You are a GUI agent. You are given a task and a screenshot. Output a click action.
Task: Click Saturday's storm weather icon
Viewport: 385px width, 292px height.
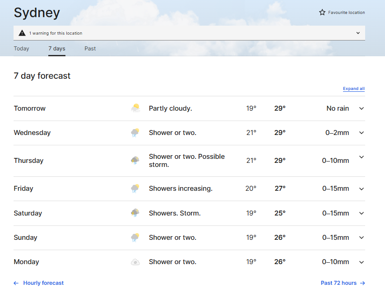135,213
